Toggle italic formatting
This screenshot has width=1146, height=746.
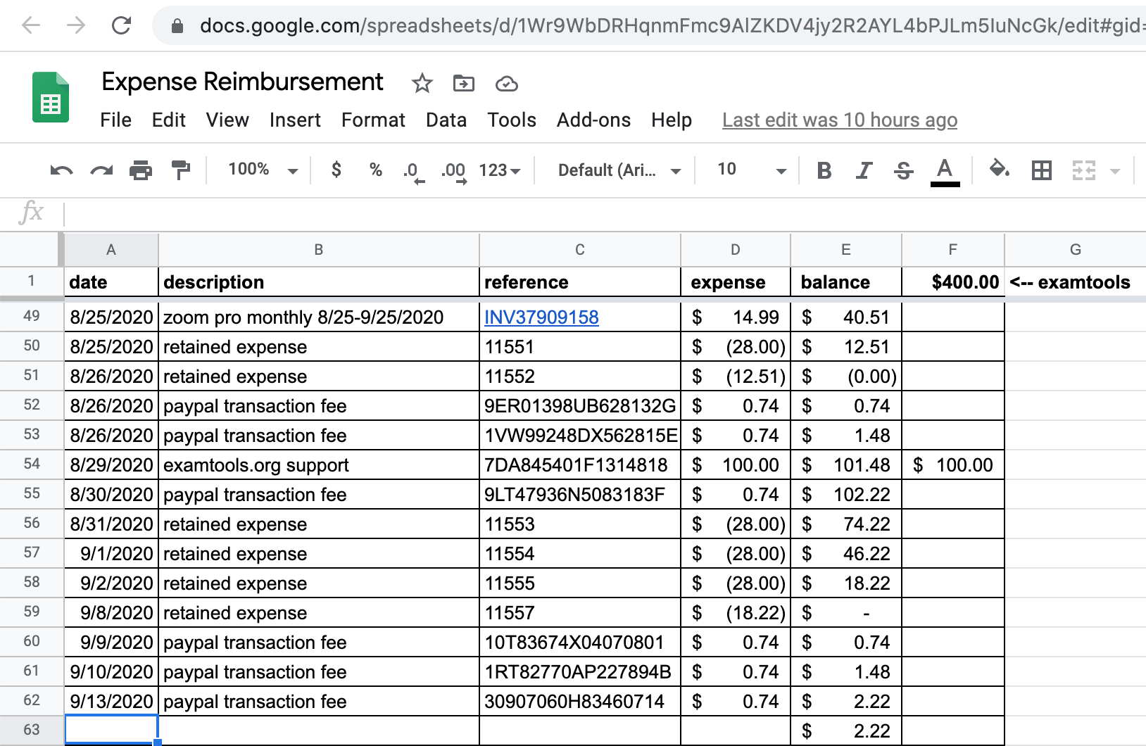click(x=864, y=170)
